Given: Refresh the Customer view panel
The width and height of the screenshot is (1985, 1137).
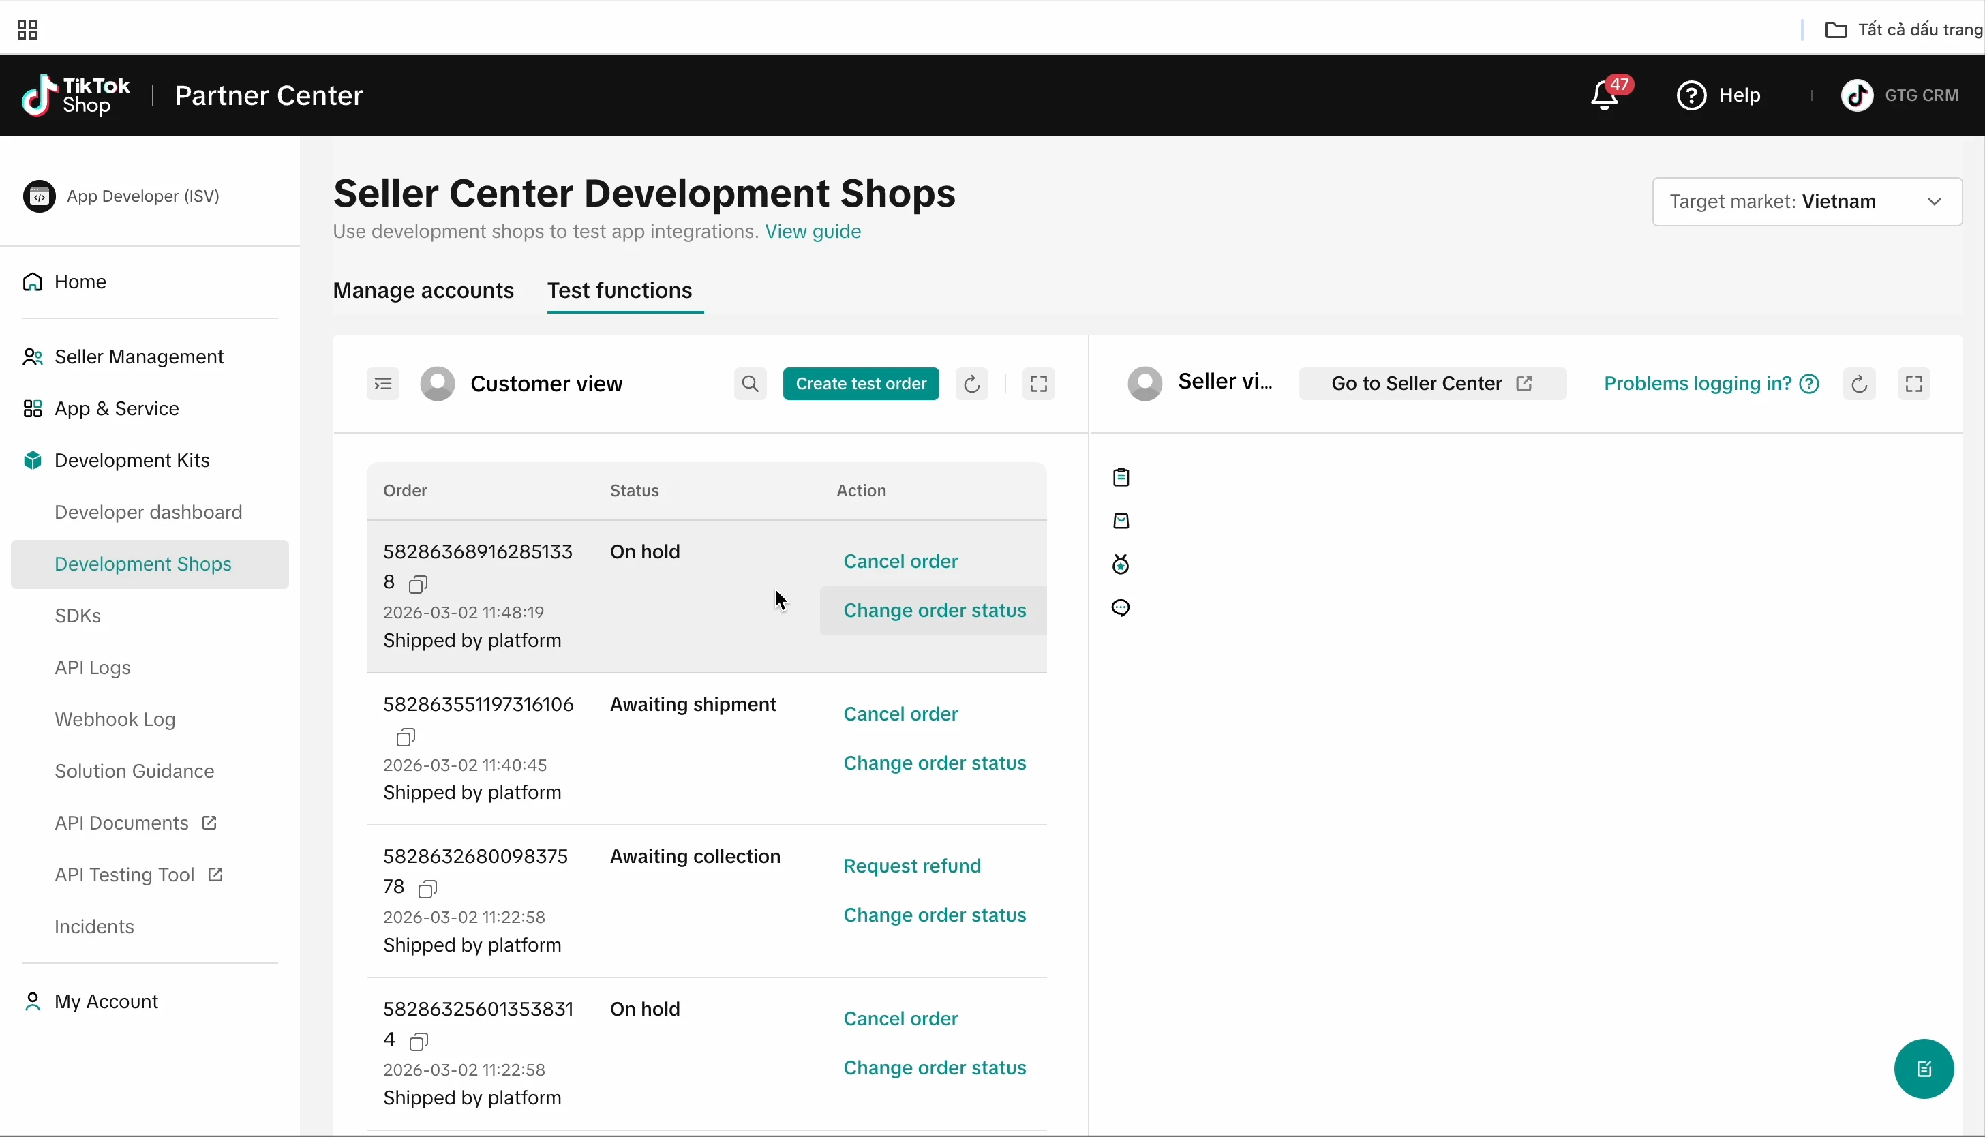Looking at the screenshot, I should (971, 383).
